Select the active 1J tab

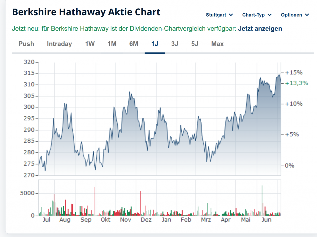[x=155, y=44]
